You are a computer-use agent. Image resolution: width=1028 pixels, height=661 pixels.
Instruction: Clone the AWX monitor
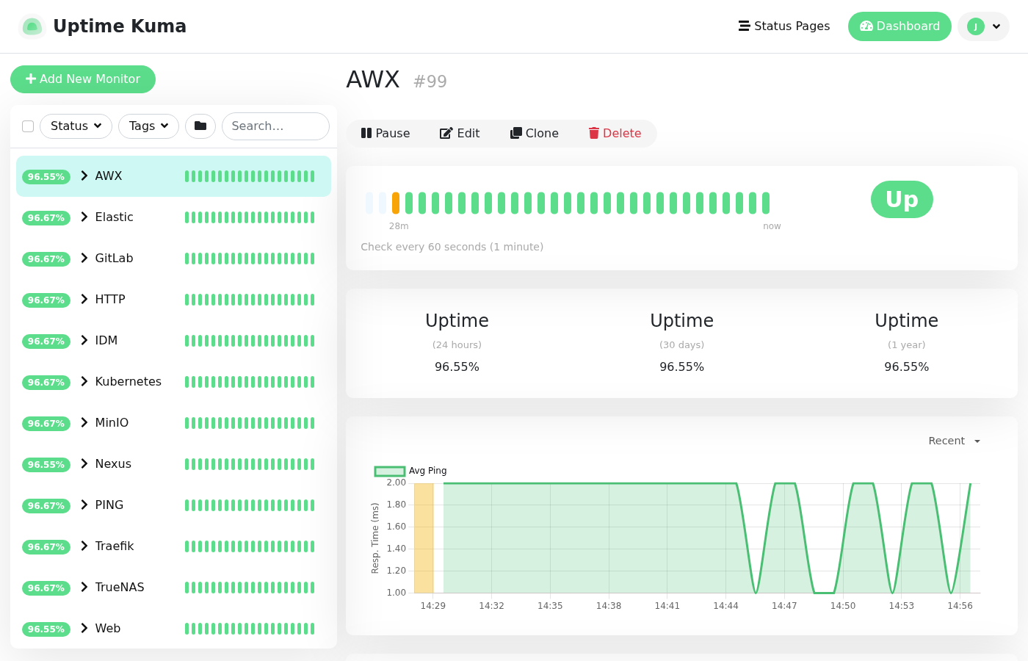(x=535, y=134)
